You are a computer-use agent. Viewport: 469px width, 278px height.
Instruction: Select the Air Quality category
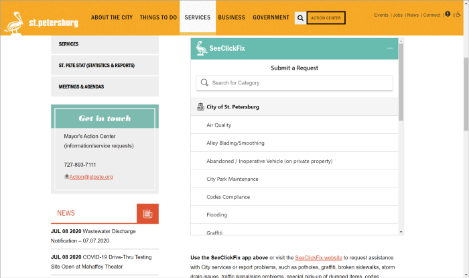(x=219, y=125)
